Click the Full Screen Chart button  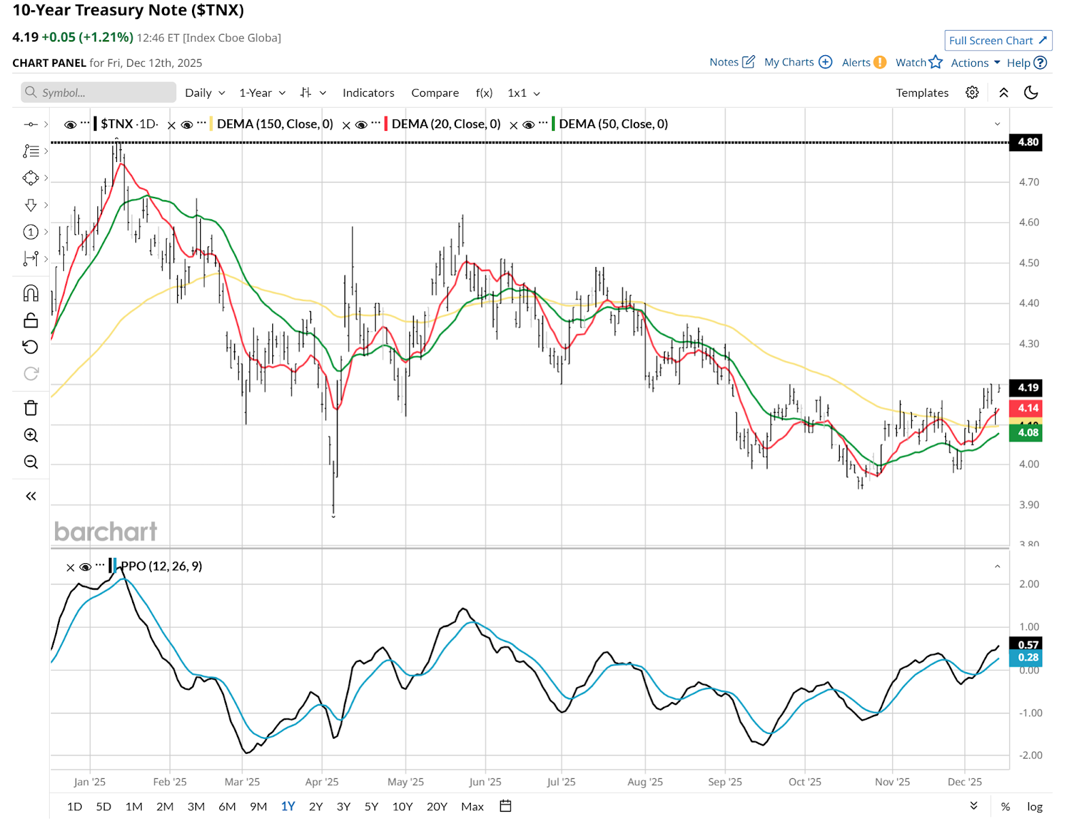click(998, 40)
